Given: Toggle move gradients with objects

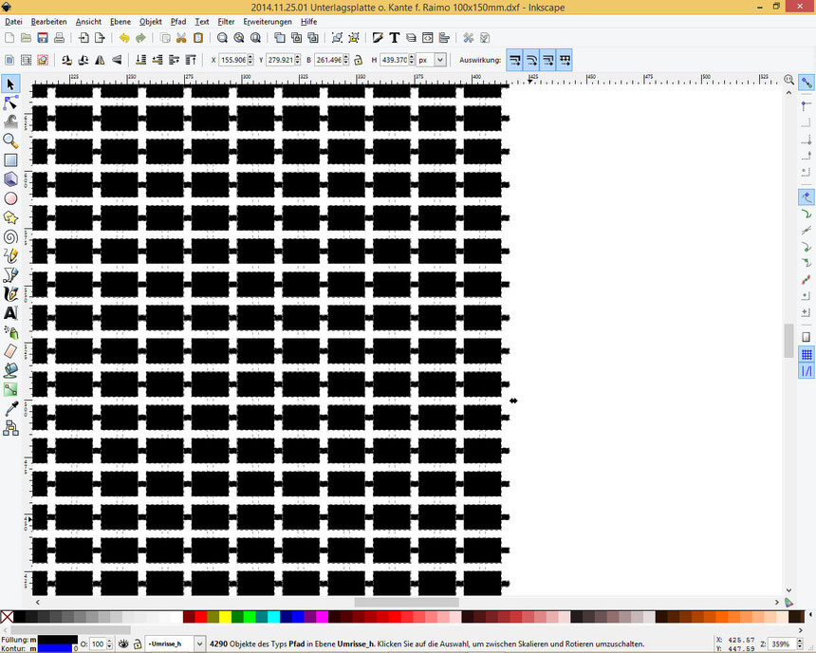Looking at the screenshot, I should (547, 60).
